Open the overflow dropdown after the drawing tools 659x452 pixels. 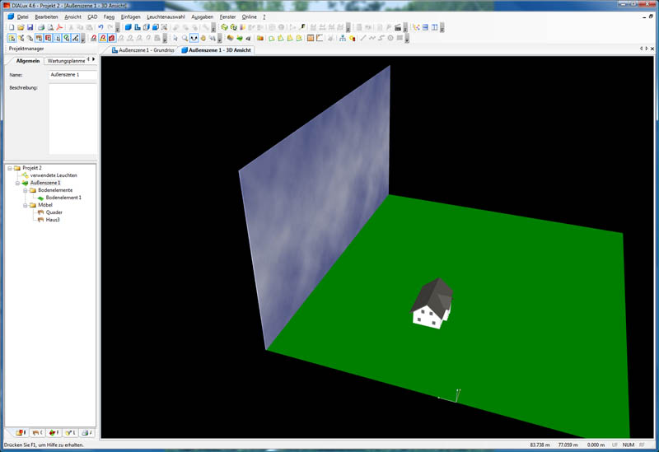click(407, 39)
